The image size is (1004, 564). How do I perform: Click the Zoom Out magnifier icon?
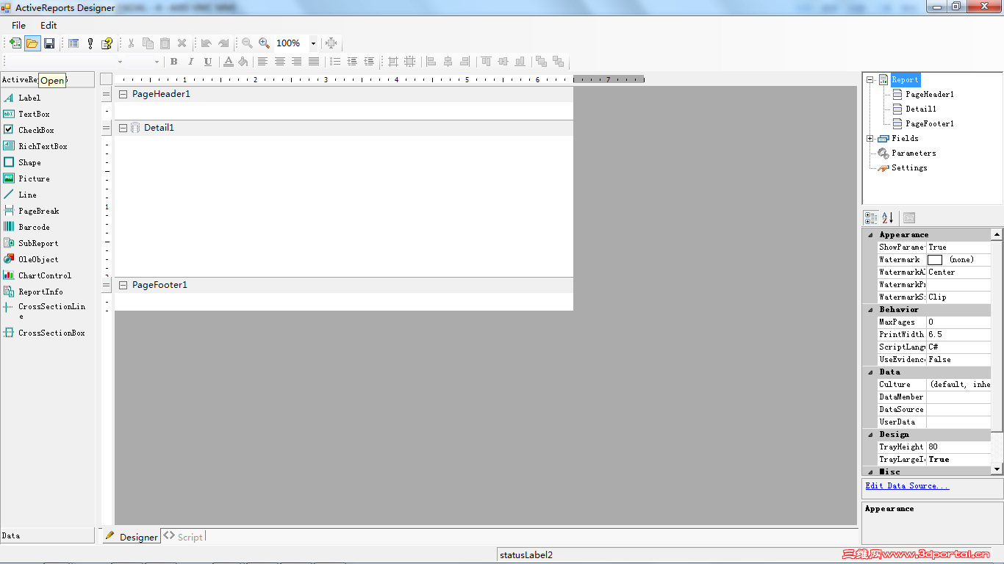[x=248, y=43]
